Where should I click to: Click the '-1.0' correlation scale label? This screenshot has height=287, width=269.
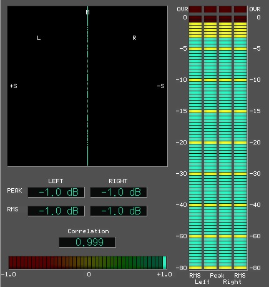[x=9, y=274]
